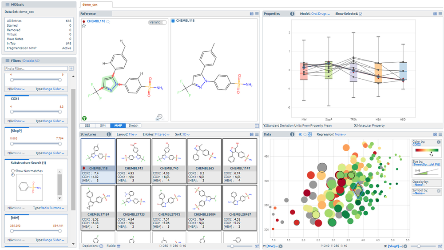
Task: Show info for the Structures panel
Action: [109, 134]
